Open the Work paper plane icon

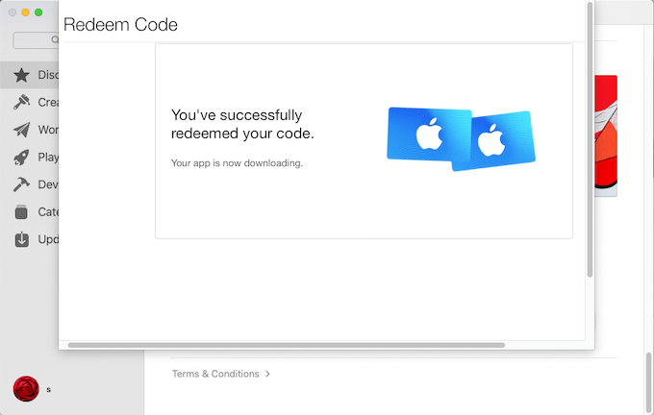[21, 130]
